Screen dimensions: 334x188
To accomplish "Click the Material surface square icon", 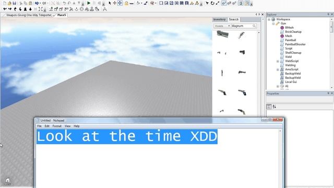I will [161, 3].
